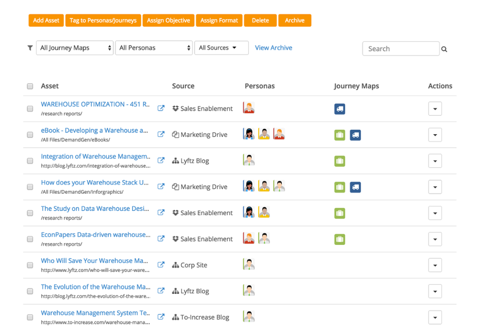Open external link for WAREHOUSE OPTIMIZATION asset
478x326 pixels.
tap(161, 109)
